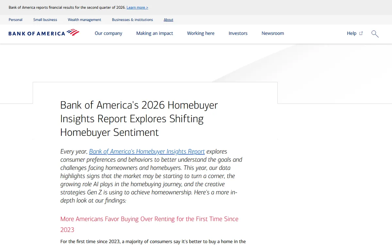Screen dimensions: 392x245
Task: Open the Personal section
Action: (x=16, y=20)
